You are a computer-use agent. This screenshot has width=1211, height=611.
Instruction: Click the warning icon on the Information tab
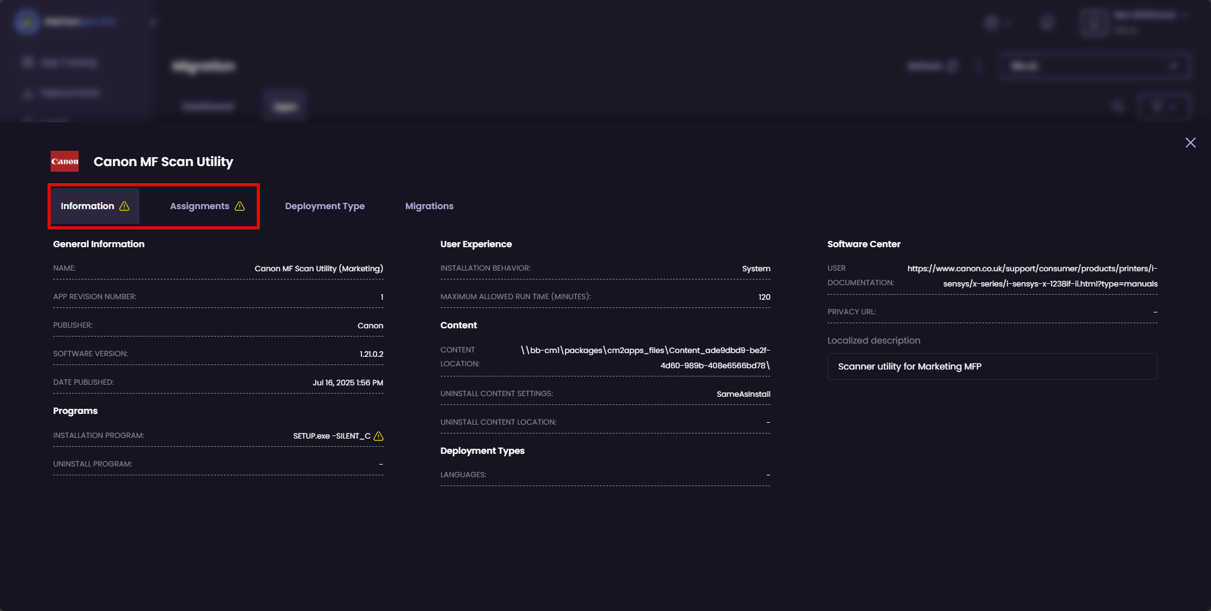pyautogui.click(x=124, y=206)
